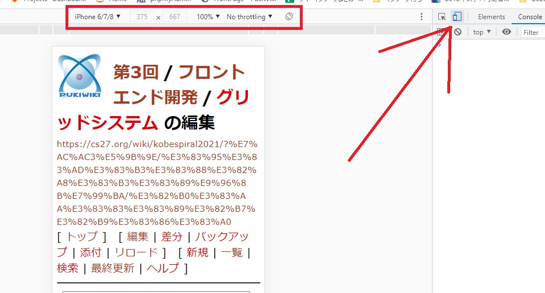
Task: Click the console Filter input box
Action: 532,32
